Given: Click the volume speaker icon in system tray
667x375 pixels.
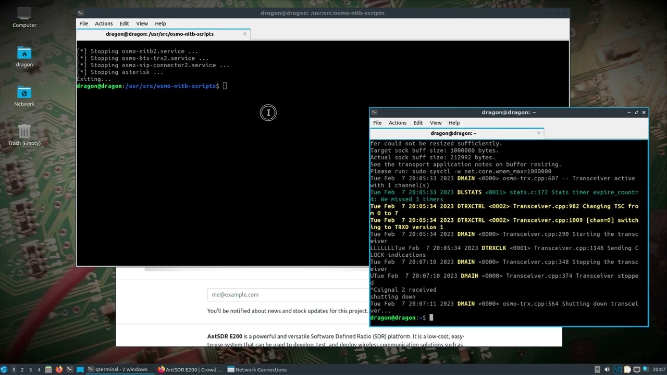Looking at the screenshot, I should 608,369.
